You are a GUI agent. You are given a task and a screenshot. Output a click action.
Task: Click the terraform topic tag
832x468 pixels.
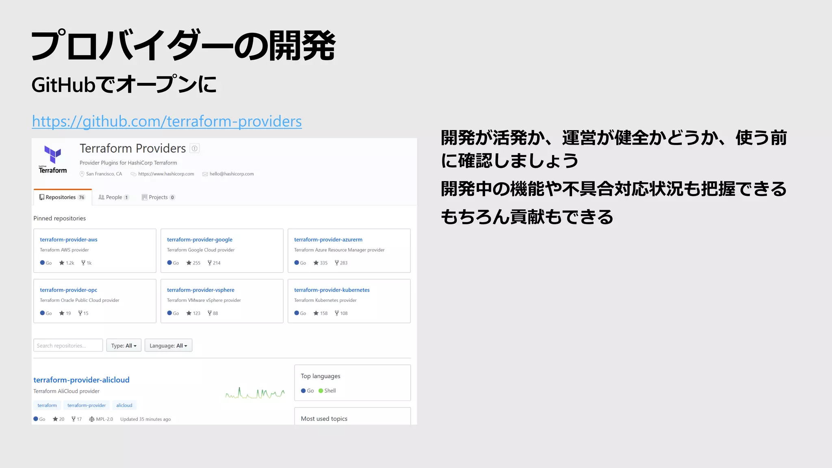click(47, 405)
